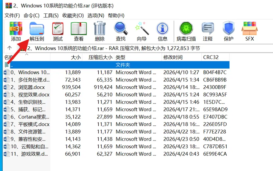Image resolution: width=273 pixels, height=171 pixels.
Task: Click Word icon of 11、游戏效果 file
Action: (x=7, y=154)
